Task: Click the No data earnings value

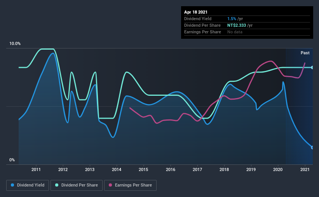Action: tap(235, 32)
